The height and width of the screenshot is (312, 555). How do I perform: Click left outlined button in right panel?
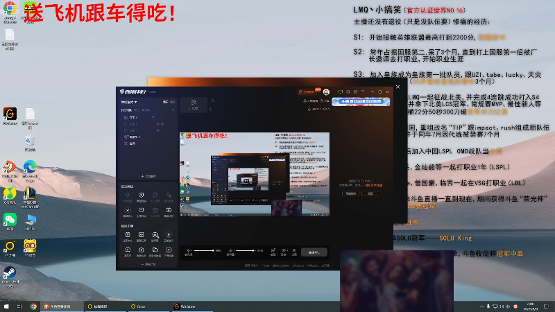351,193
